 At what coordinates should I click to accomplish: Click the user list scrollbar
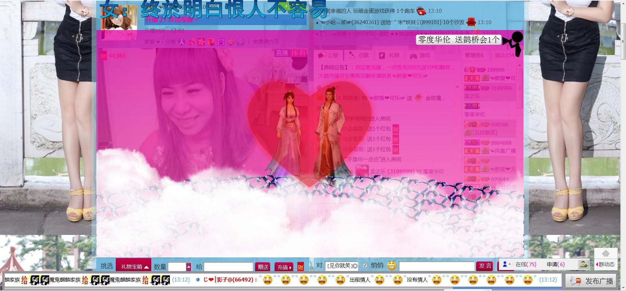pos(520,88)
